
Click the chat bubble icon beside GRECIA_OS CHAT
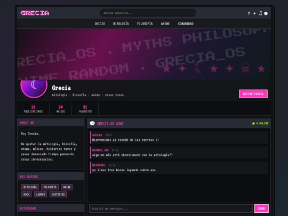coord(92,123)
